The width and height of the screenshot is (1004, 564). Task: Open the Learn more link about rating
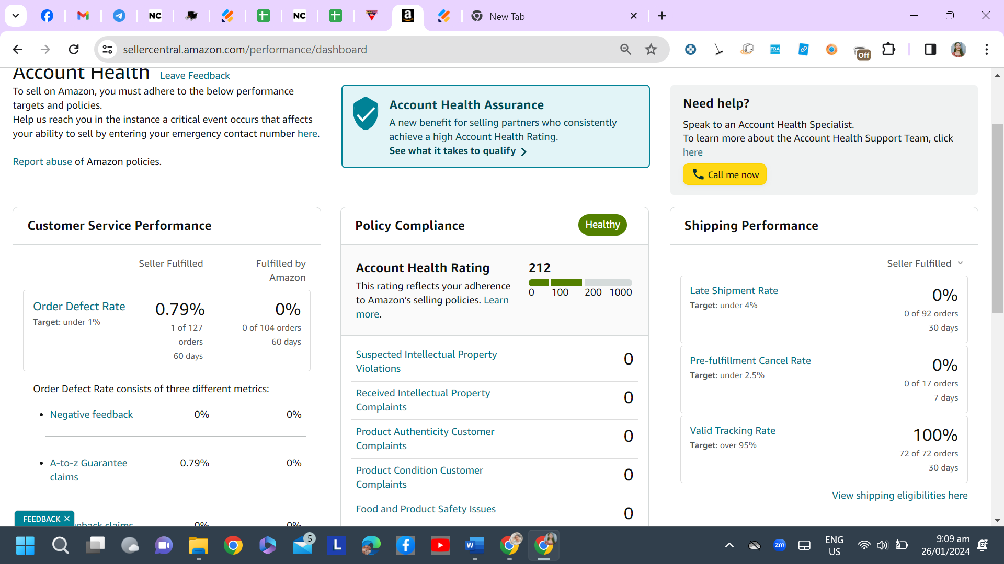coord(432,307)
